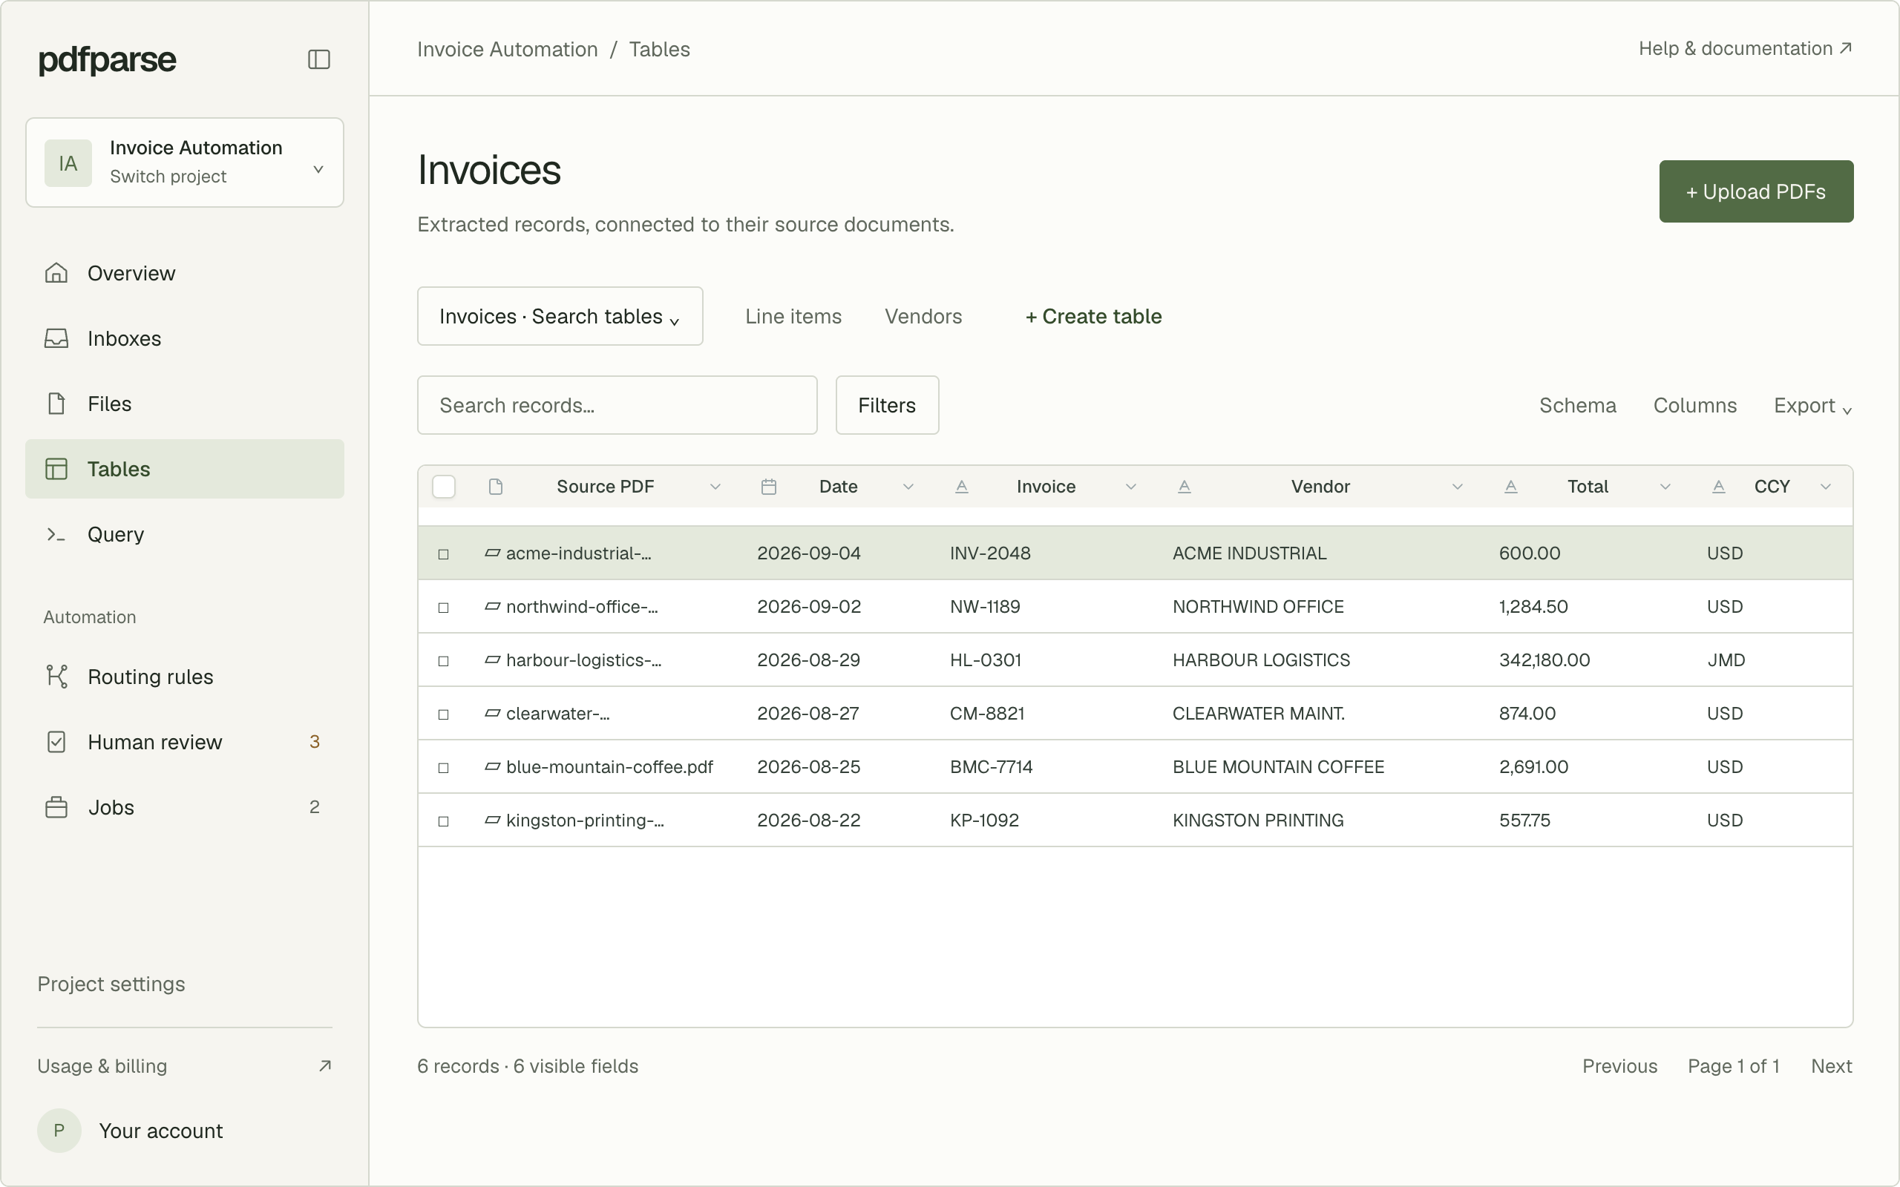Screen dimensions: 1900x1187
Task: Open the Filters button
Action: (x=887, y=405)
